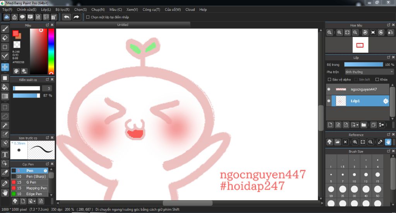Pop out the Lớp layers panel
Viewport: 396px width, 213px height.
tap(388, 57)
